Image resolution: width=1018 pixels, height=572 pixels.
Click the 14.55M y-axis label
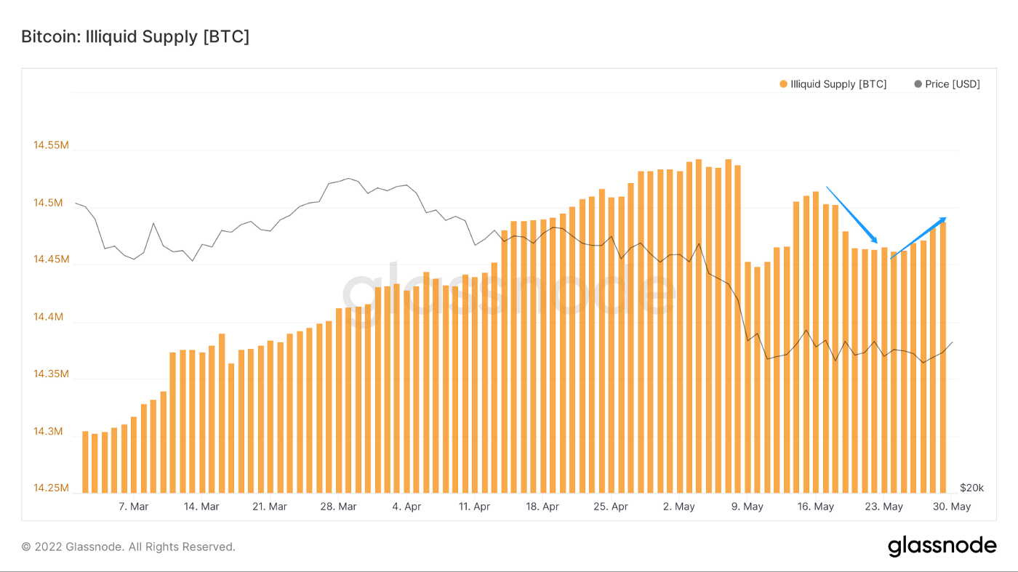[51, 145]
